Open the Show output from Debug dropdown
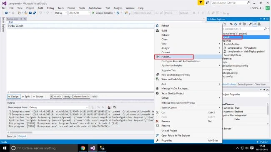 coord(59,107)
